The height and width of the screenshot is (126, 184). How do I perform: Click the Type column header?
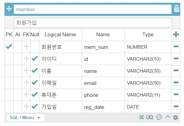(x=148, y=35)
